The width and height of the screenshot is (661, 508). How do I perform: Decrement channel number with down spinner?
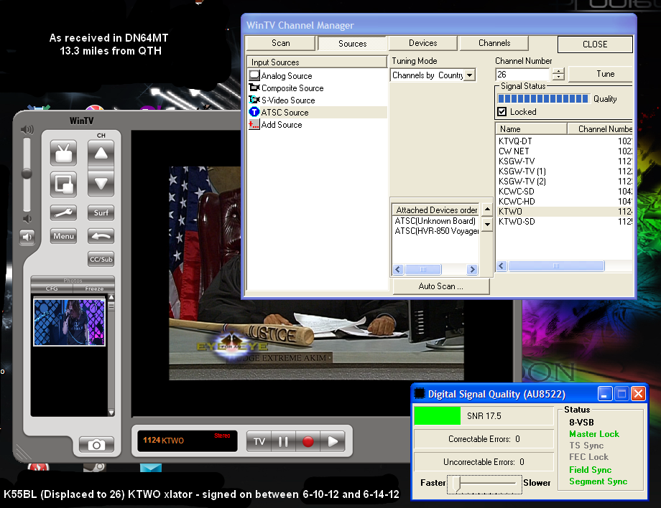(558, 77)
